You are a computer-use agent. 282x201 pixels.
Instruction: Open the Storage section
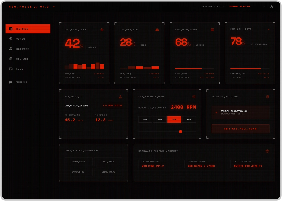pos(28,59)
